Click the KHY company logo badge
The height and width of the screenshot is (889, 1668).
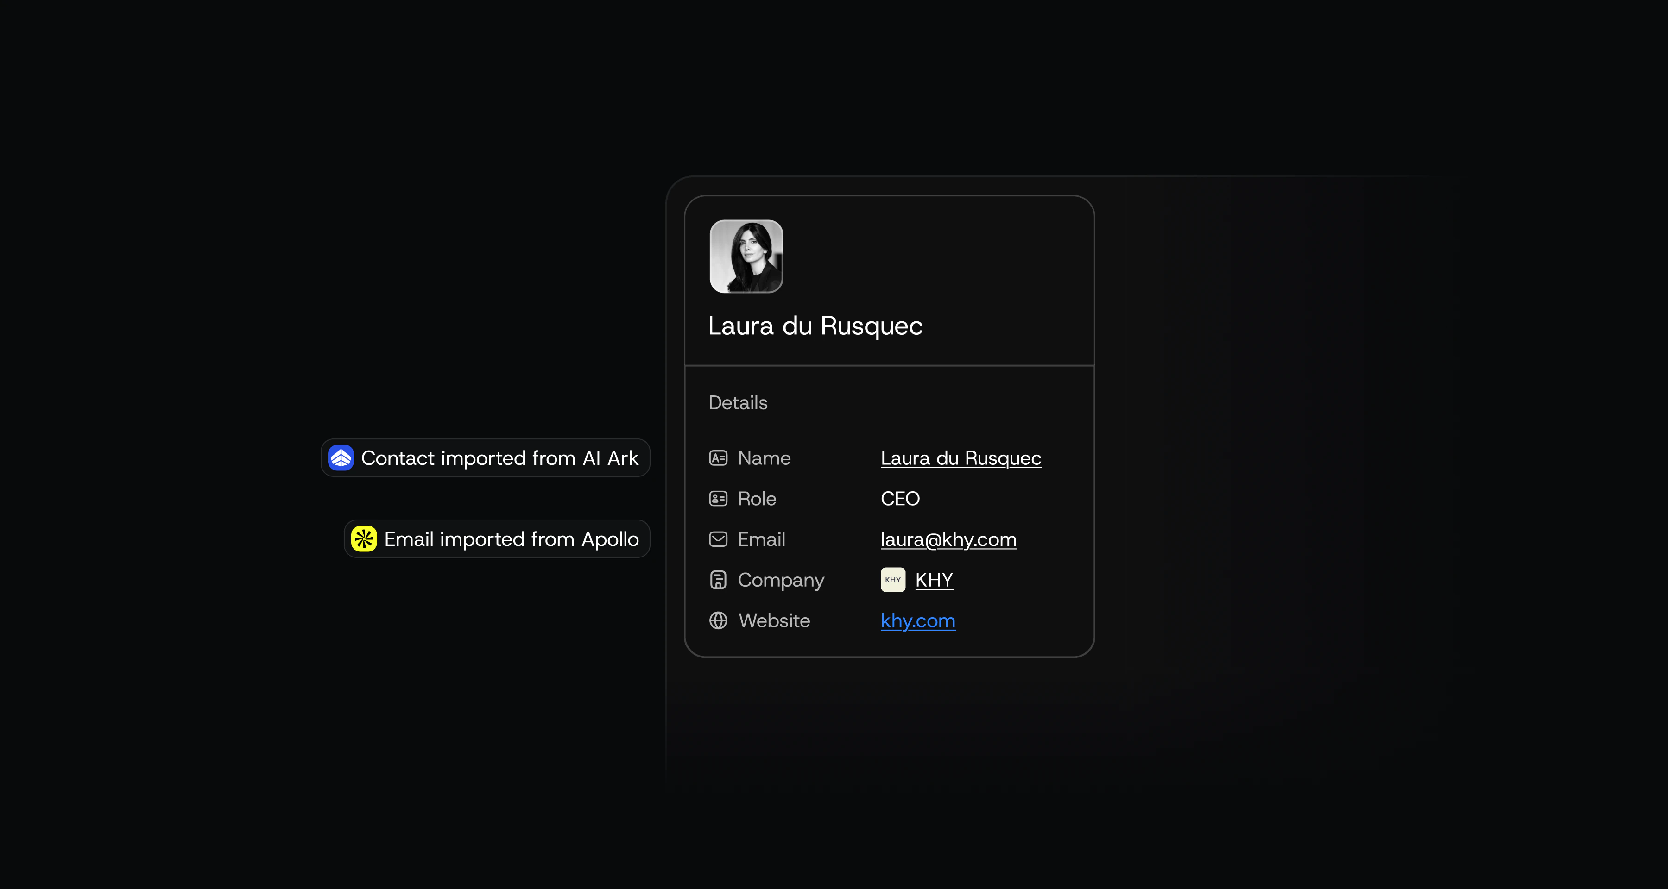pos(893,580)
